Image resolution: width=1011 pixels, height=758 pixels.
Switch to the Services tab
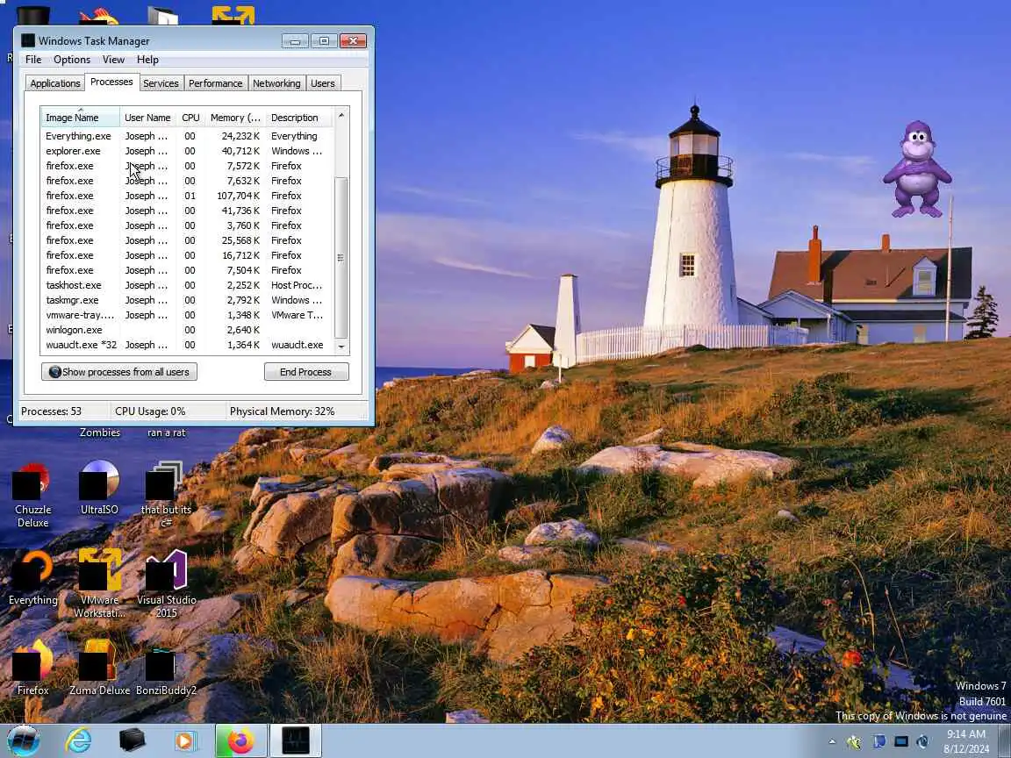(x=161, y=83)
